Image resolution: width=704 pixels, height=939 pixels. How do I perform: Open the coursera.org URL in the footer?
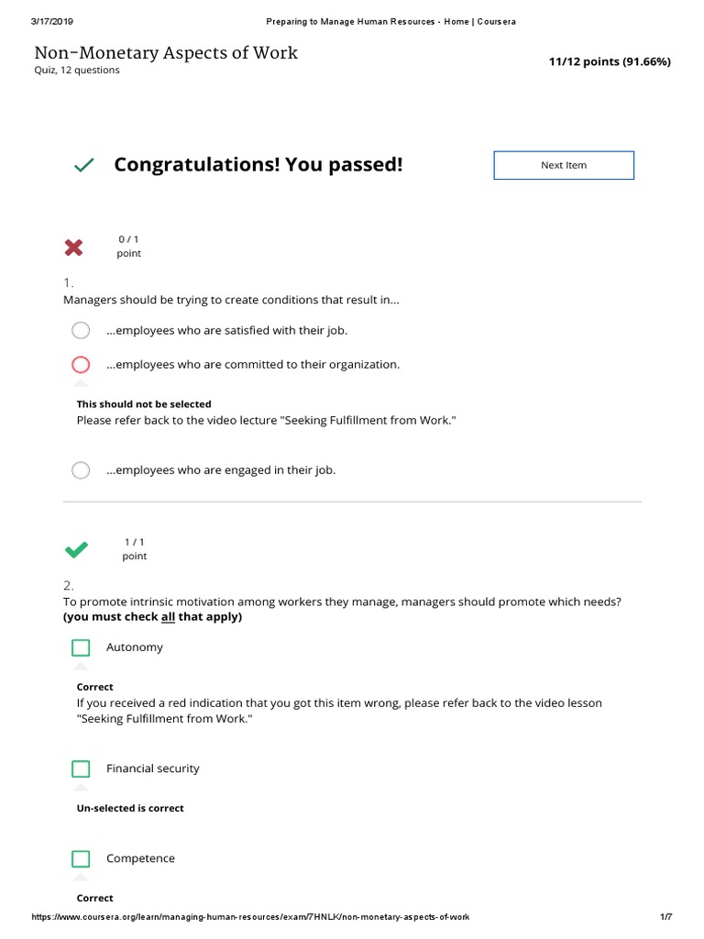251,917
